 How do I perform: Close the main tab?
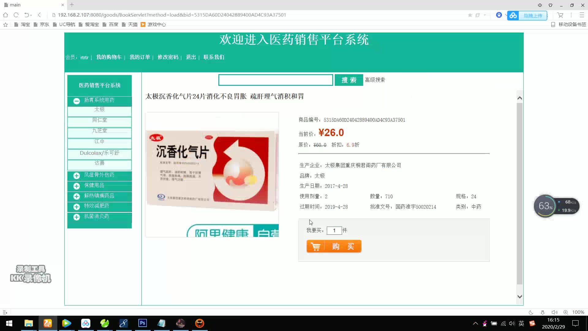tap(62, 5)
